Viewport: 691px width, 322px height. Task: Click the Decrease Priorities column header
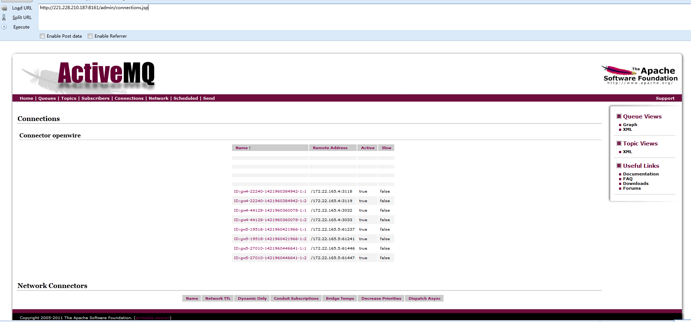point(381,299)
